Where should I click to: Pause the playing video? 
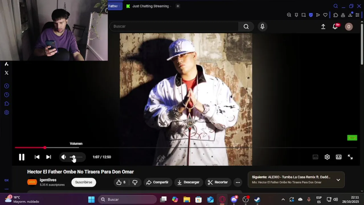pyautogui.click(x=22, y=157)
